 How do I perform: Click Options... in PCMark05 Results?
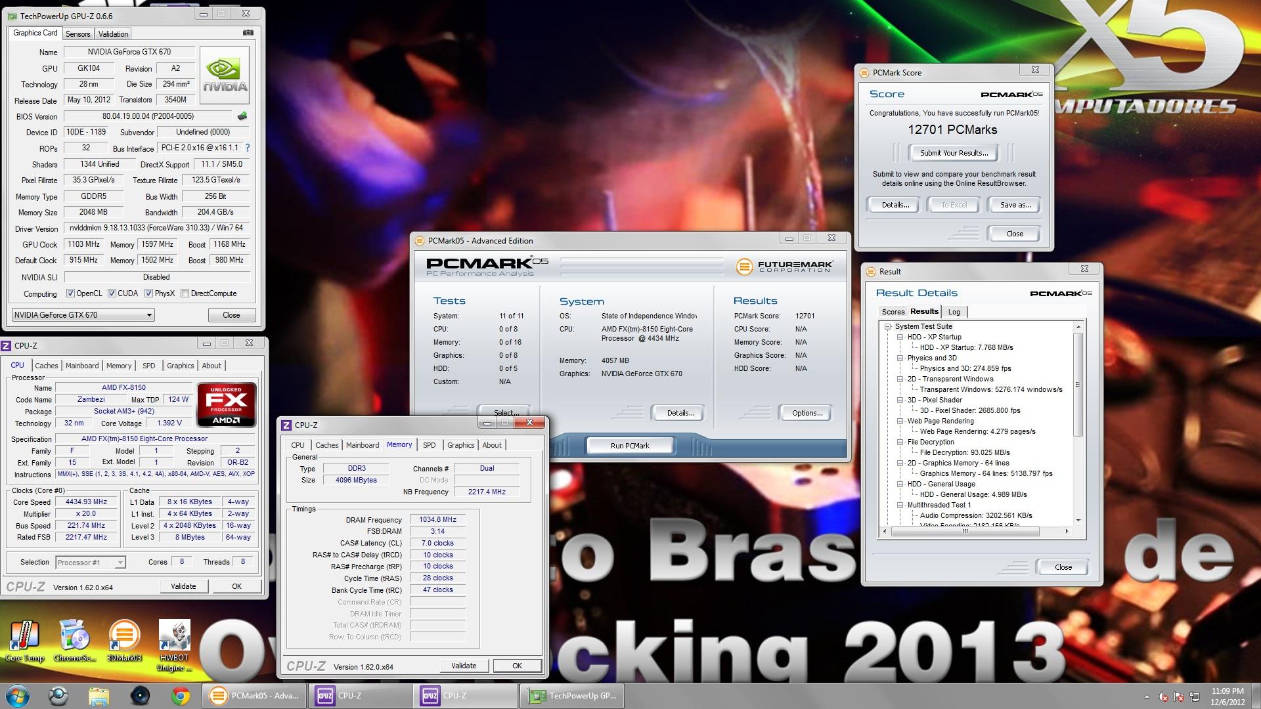[x=807, y=413]
